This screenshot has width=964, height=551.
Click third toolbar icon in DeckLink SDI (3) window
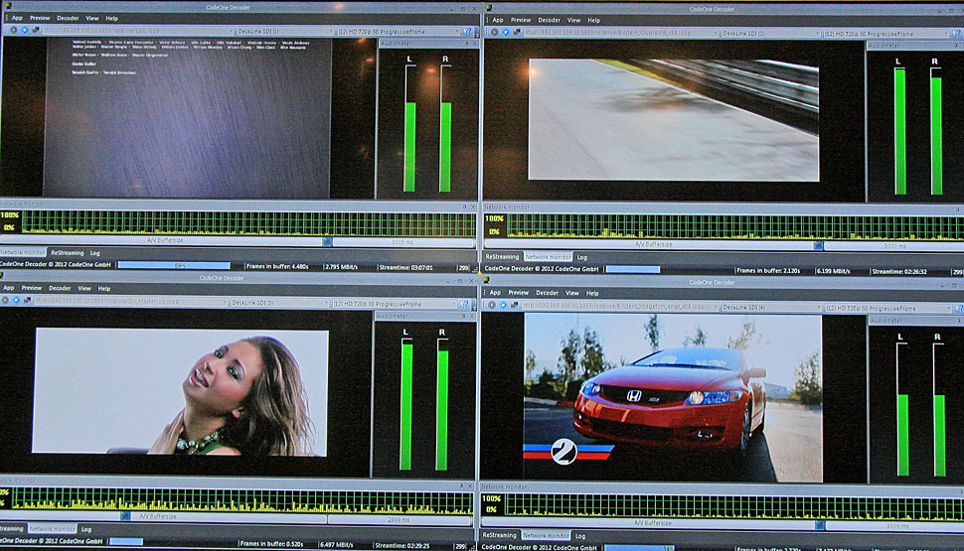tap(28, 302)
